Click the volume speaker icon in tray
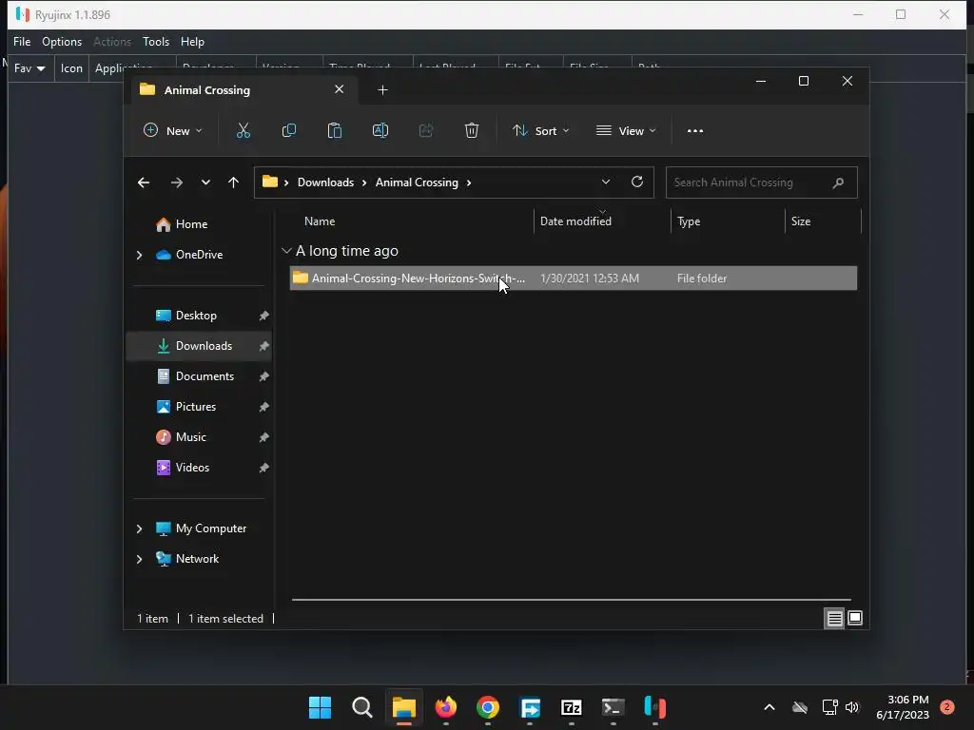The height and width of the screenshot is (730, 974). click(852, 707)
